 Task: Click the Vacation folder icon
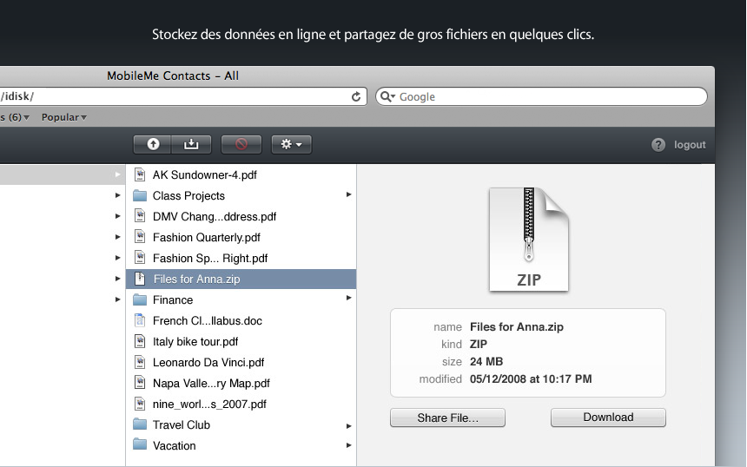tap(140, 444)
